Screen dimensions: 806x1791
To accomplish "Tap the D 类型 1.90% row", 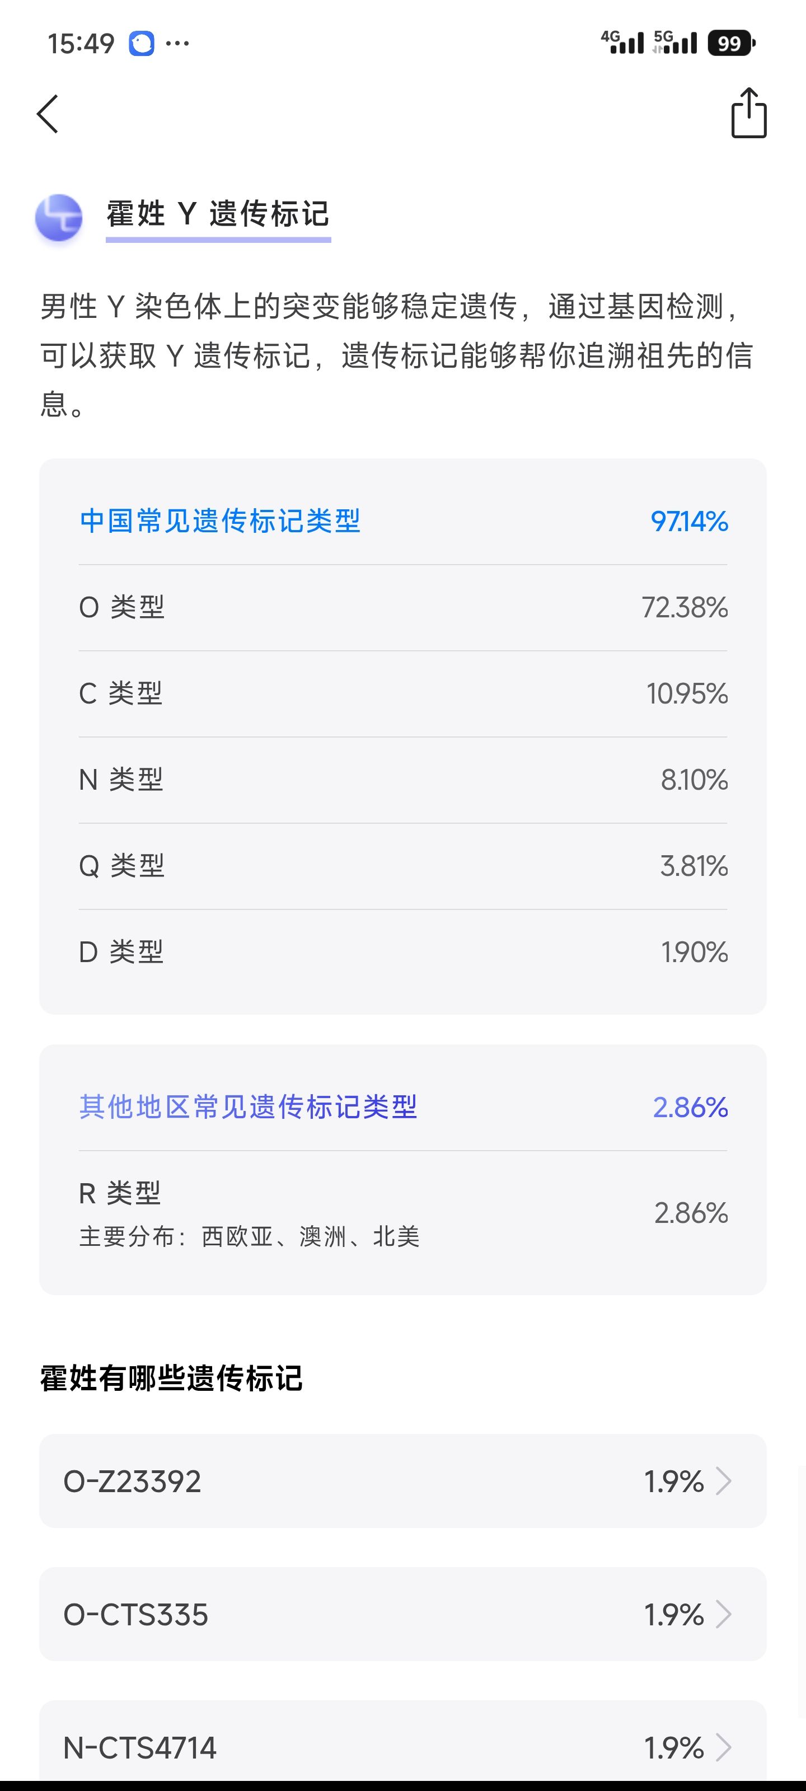I will (x=402, y=952).
